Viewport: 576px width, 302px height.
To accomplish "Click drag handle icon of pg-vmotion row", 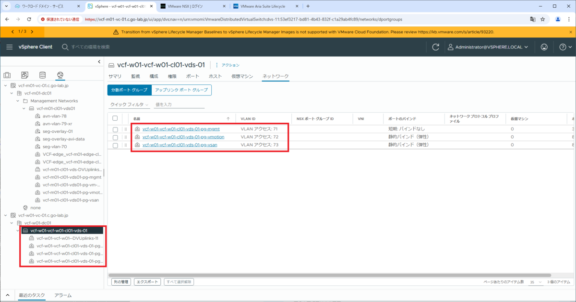I will coord(126,137).
